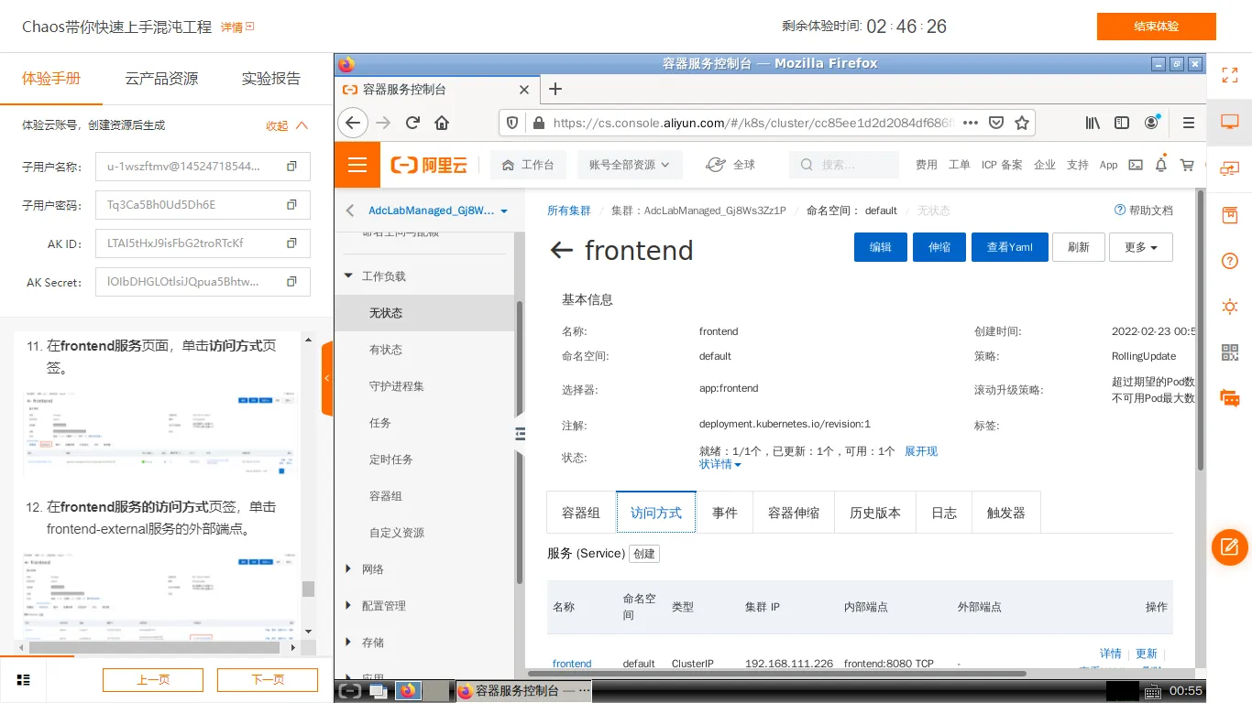The height and width of the screenshot is (703, 1252).
Task: Bookmark this page with the star icon
Action: [1022, 123]
